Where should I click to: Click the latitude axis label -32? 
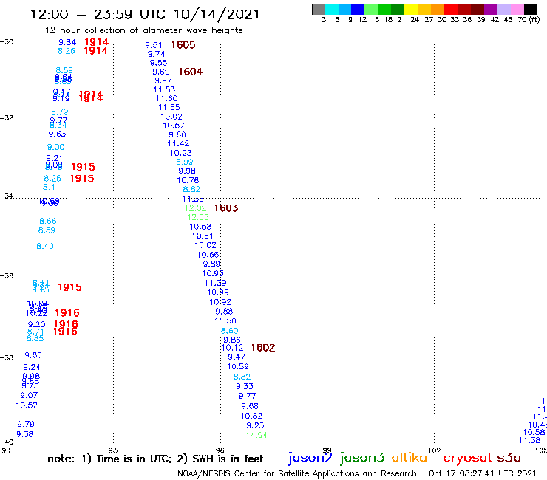(x=7, y=118)
